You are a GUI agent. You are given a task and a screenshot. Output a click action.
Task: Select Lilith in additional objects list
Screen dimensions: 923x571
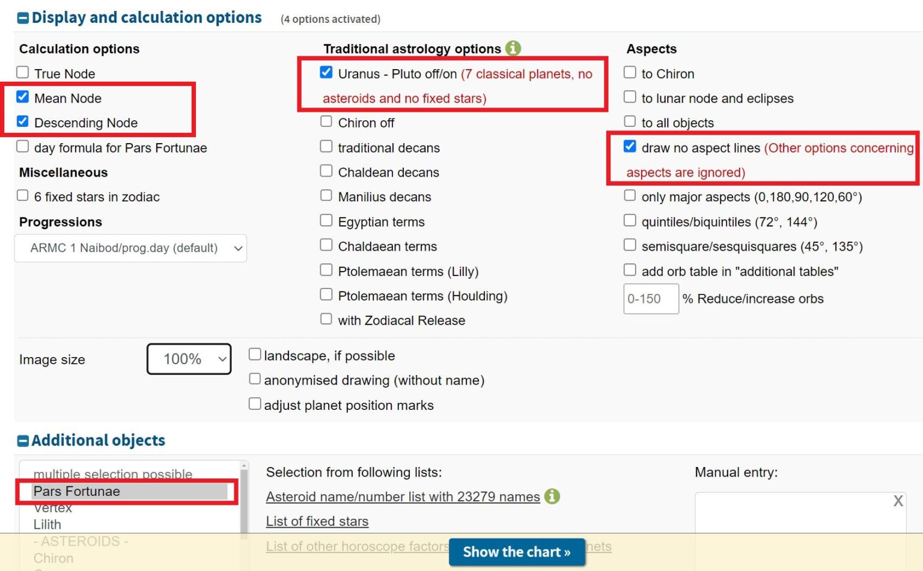(47, 524)
